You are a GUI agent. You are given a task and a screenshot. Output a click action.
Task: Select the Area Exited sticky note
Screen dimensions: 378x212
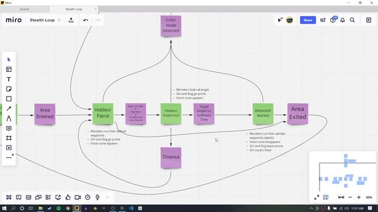point(298,114)
